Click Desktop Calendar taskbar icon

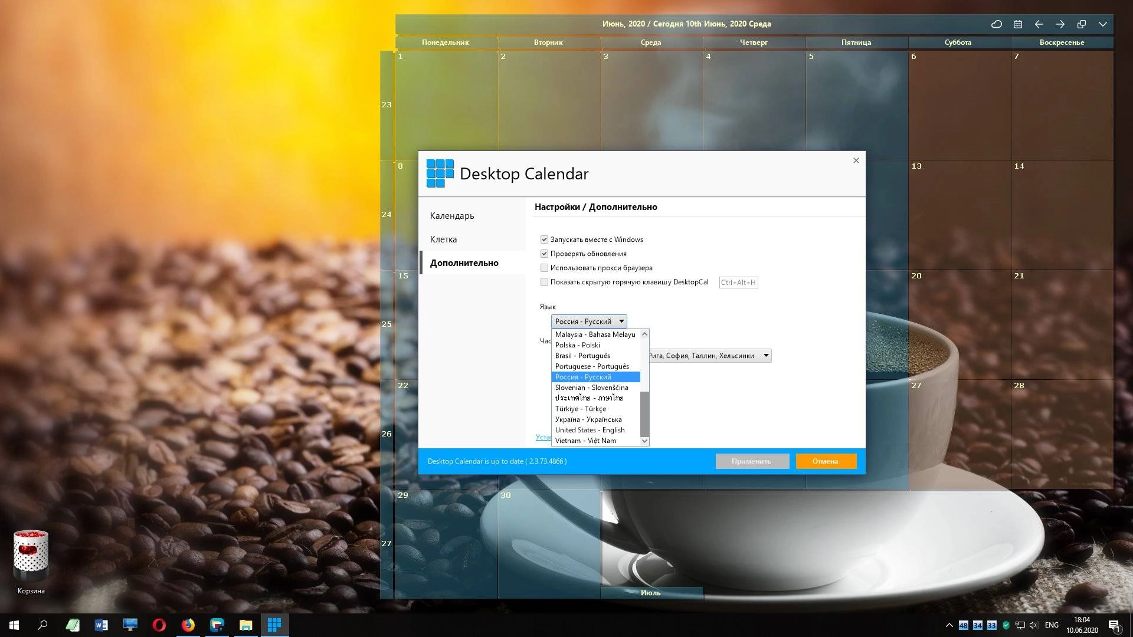pos(274,625)
